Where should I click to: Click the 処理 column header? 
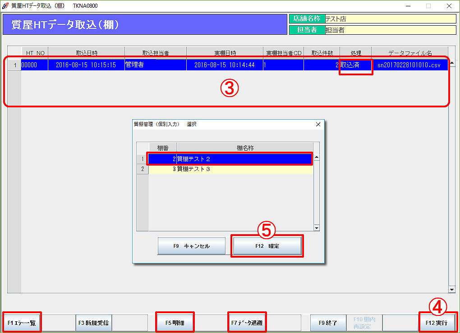tap(356, 53)
